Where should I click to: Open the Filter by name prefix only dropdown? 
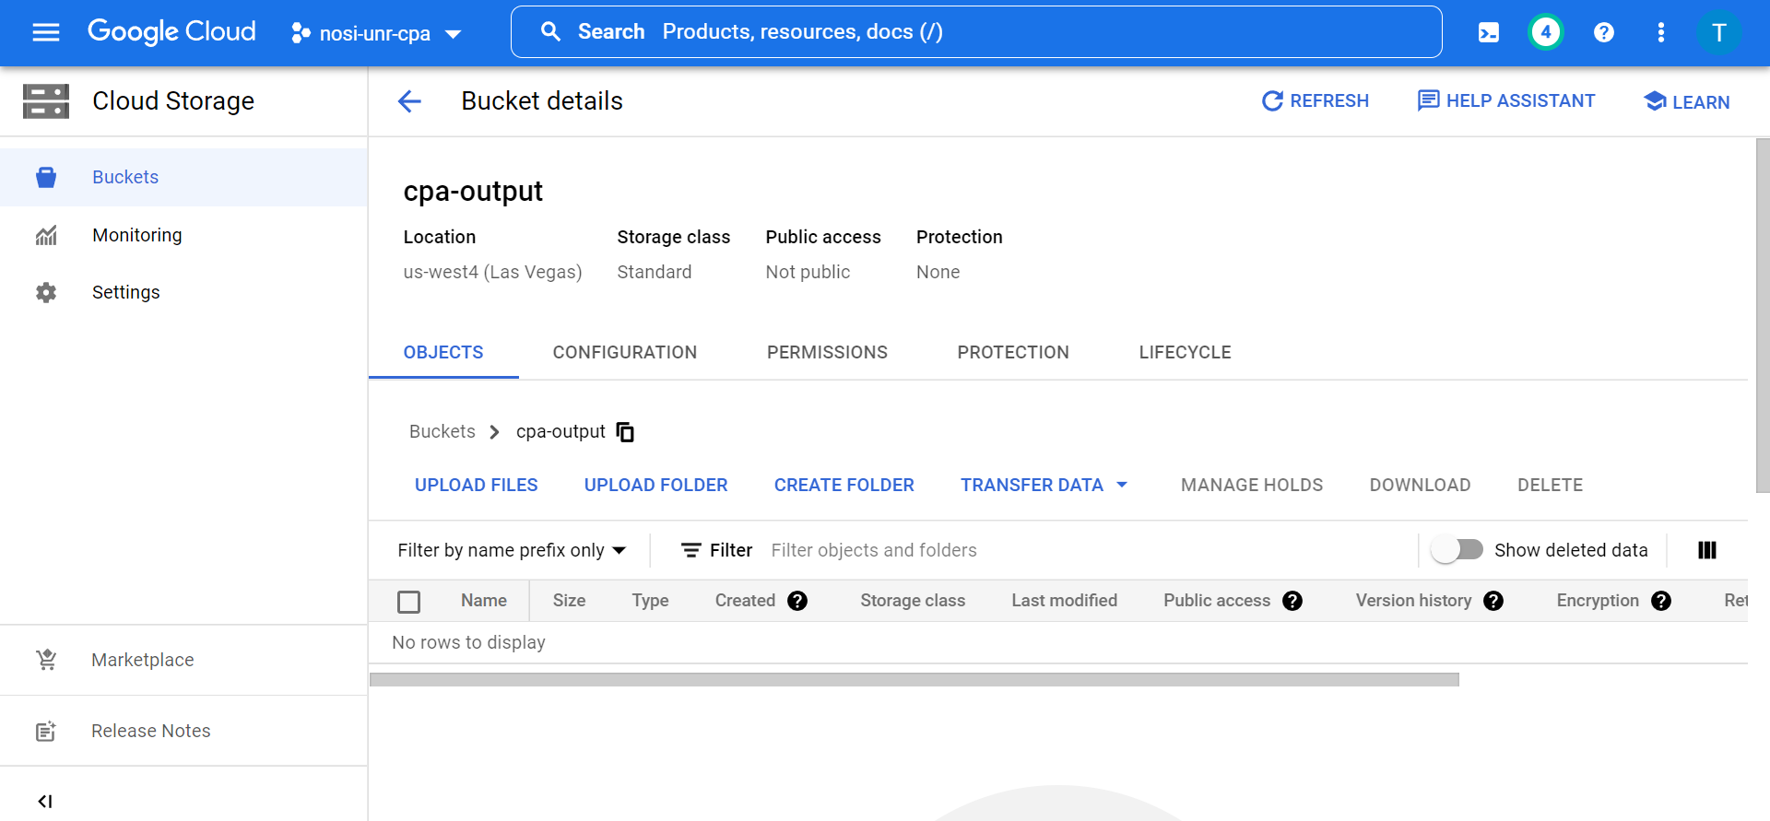click(x=513, y=550)
